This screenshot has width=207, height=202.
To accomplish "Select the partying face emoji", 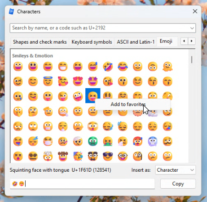I will tap(78, 156).
